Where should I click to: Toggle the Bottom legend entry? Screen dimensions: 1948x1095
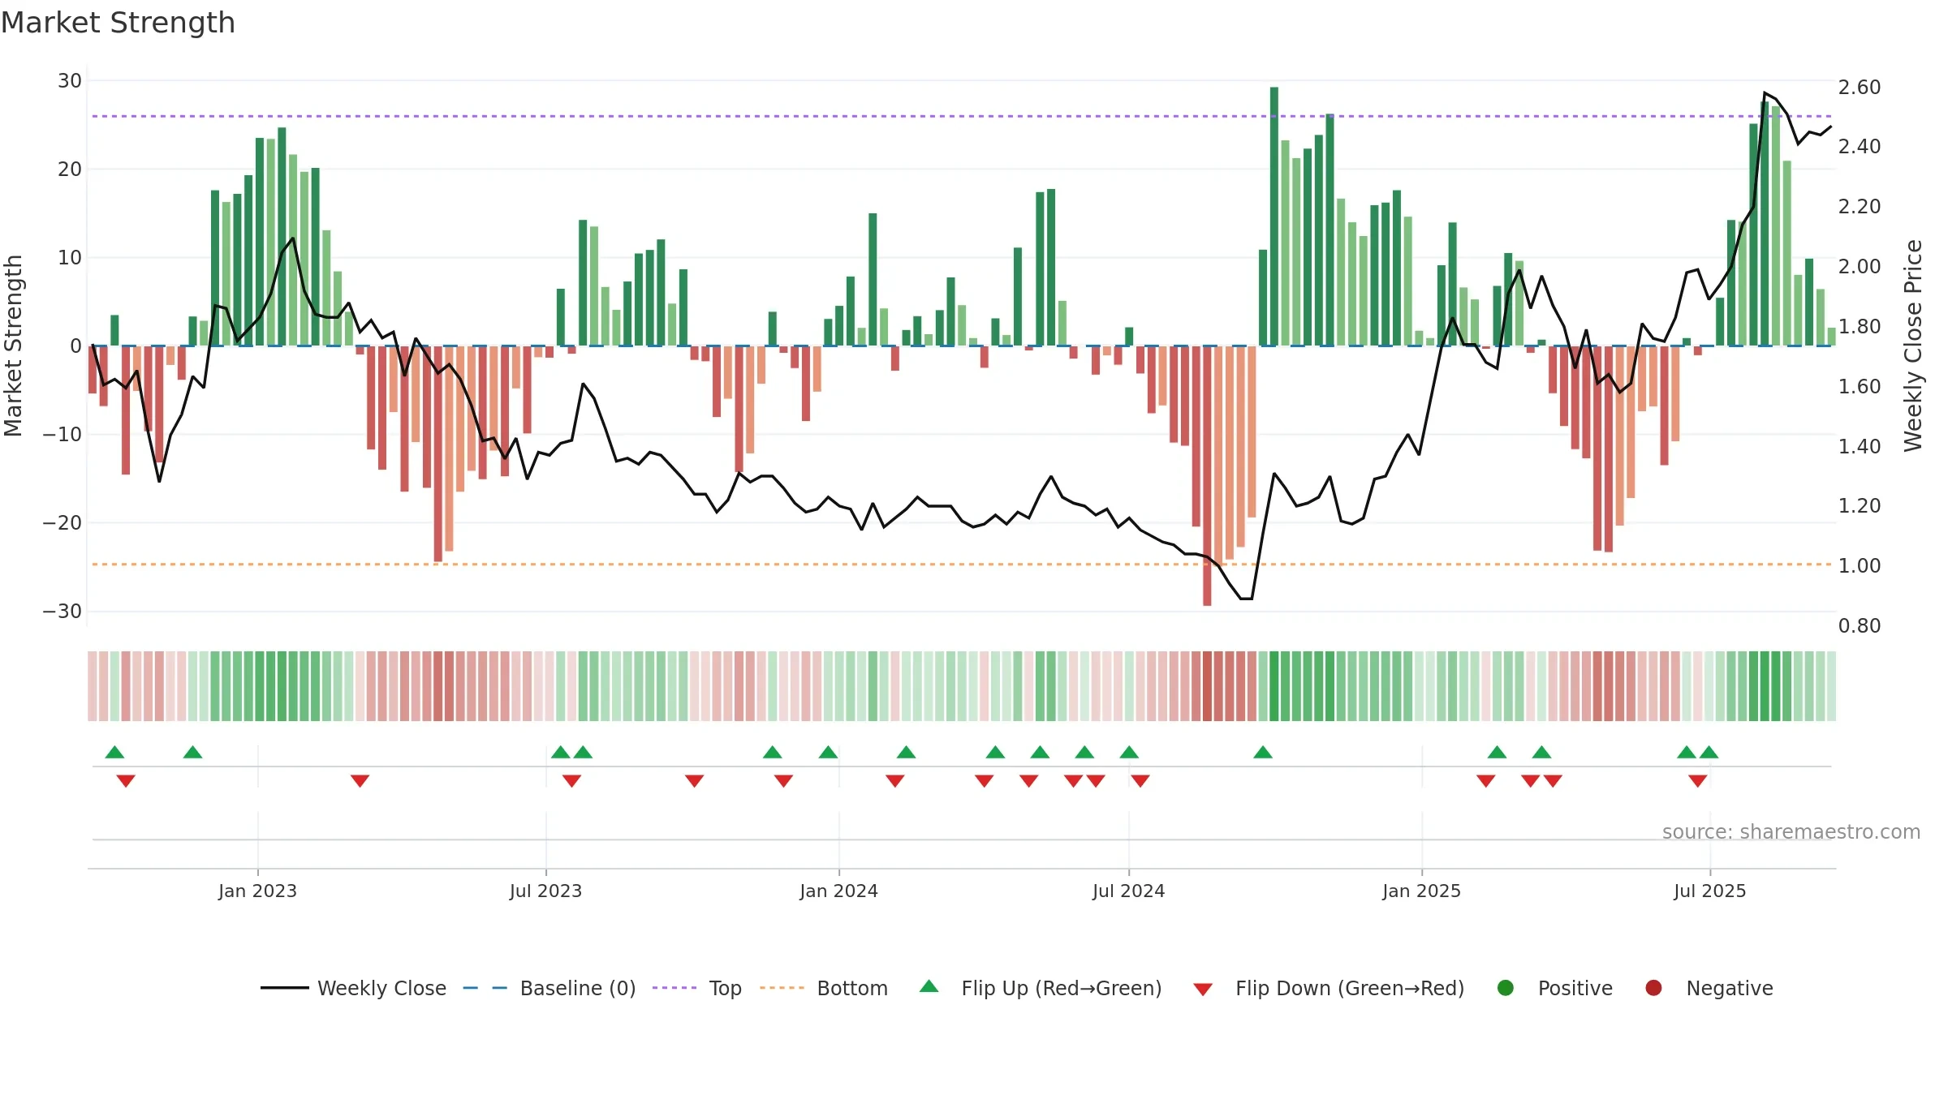[824, 988]
